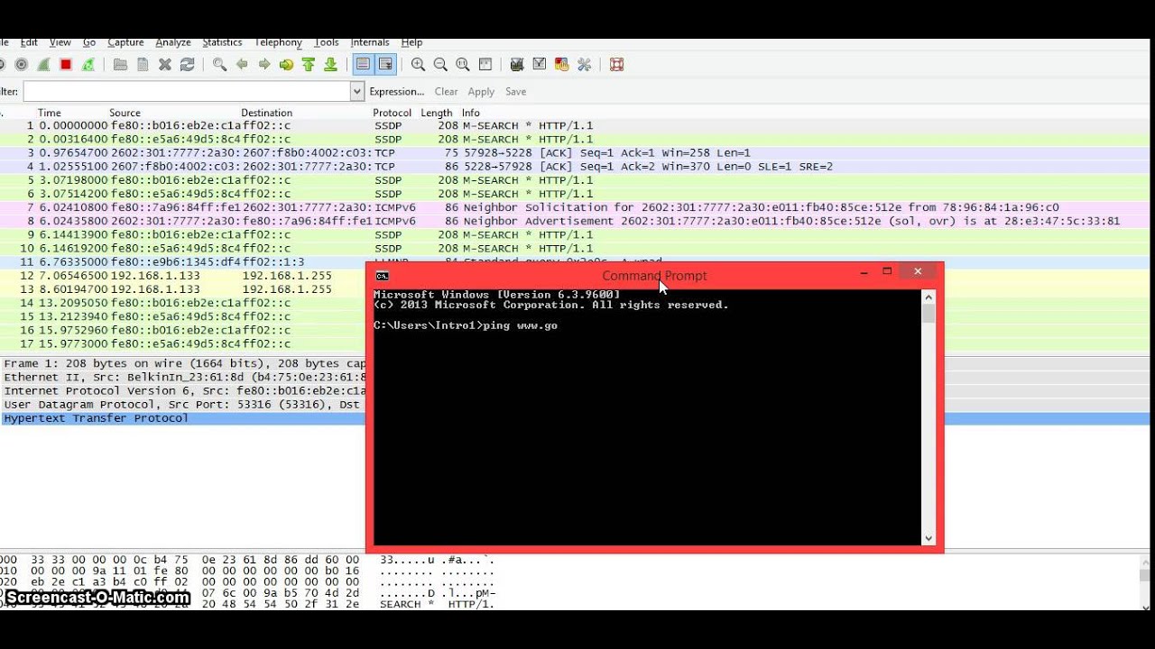Open the Telephony menu
This screenshot has width=1155, height=649.
pyautogui.click(x=278, y=42)
